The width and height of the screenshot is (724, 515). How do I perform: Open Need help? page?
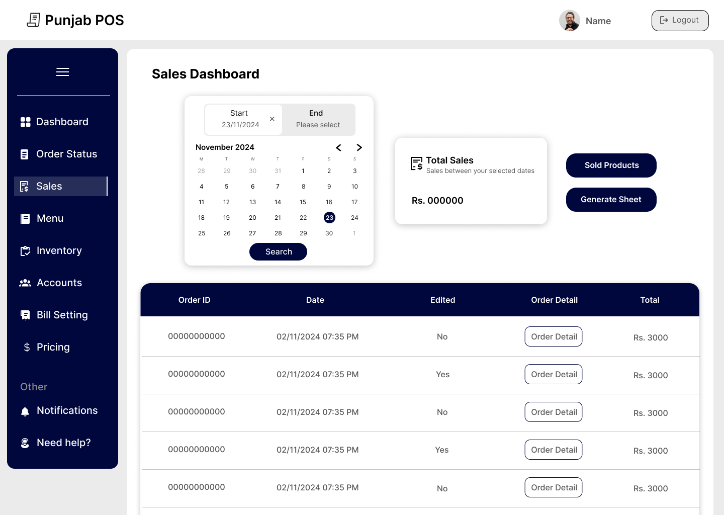[x=61, y=443]
